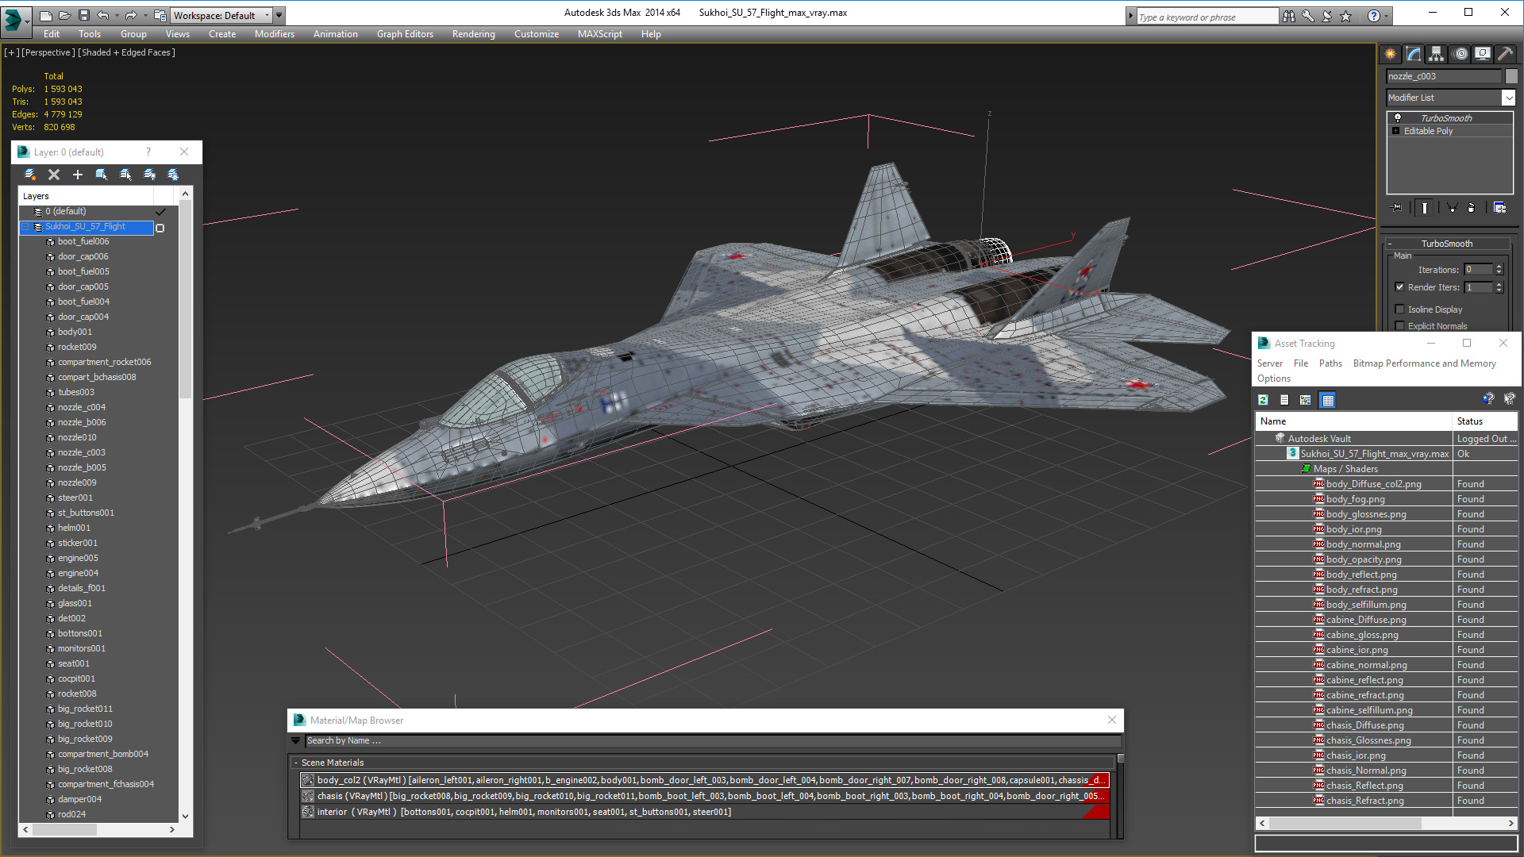
Task: Click the Open File toolbar icon
Action: 64,15
